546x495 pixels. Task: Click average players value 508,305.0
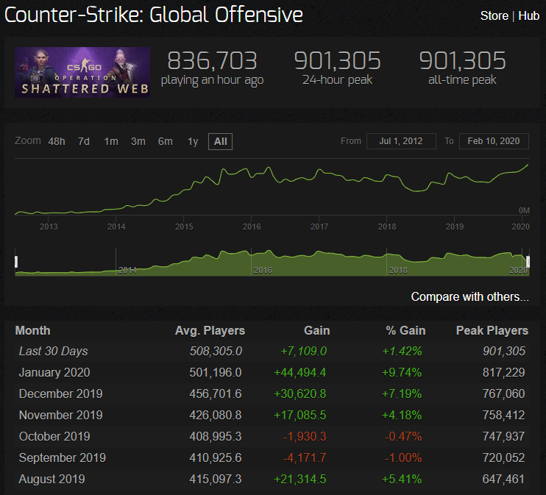(216, 351)
